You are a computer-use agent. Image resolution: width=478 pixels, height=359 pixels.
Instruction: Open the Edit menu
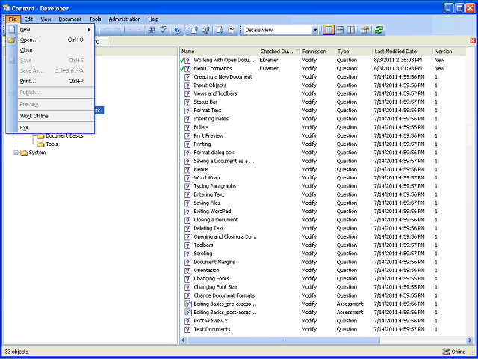[28, 19]
